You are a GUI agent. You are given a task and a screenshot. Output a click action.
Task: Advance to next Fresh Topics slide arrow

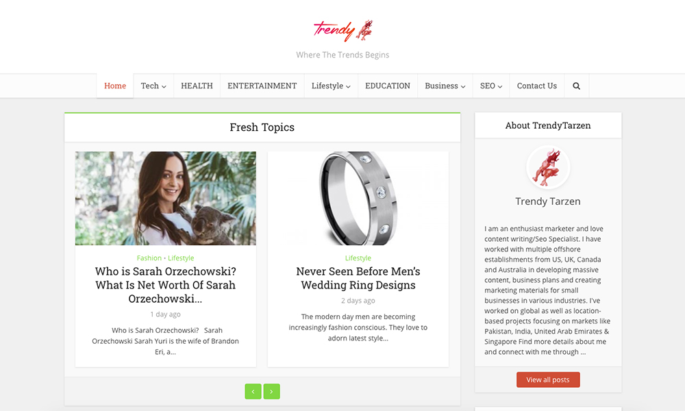pyautogui.click(x=271, y=391)
